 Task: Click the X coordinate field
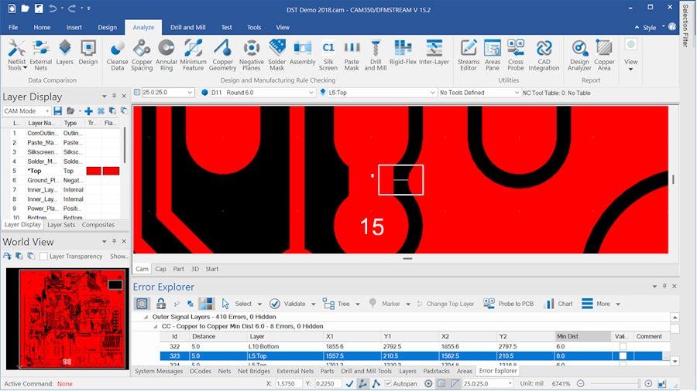tap(288, 383)
